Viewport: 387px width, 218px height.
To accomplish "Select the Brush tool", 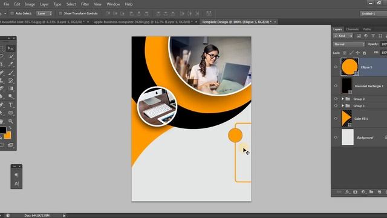I will [10, 73].
